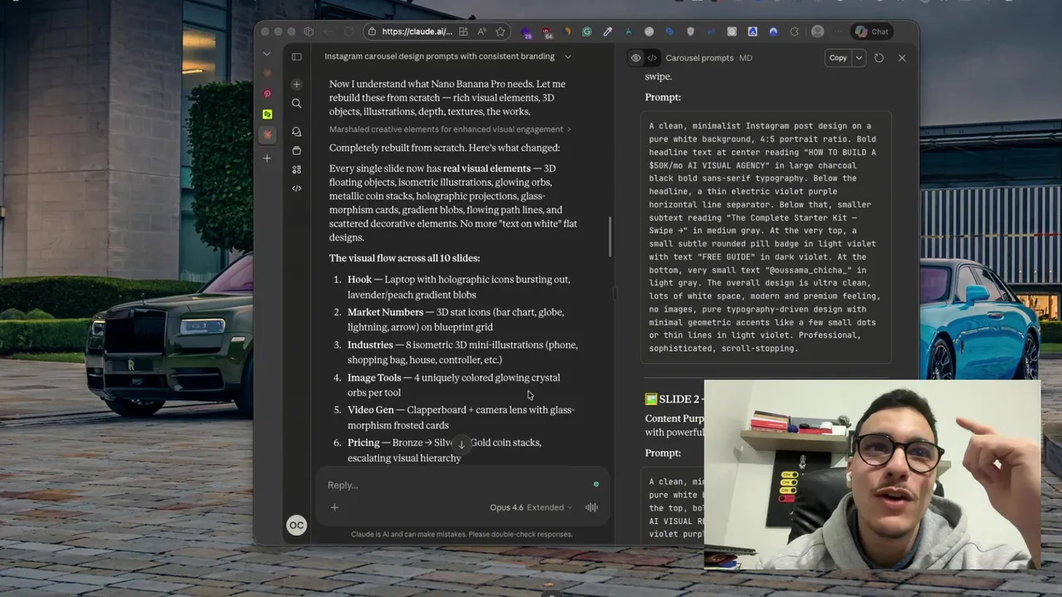Refresh the artifact panel

(x=879, y=58)
